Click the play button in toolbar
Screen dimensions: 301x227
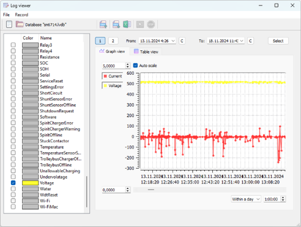tap(140, 25)
